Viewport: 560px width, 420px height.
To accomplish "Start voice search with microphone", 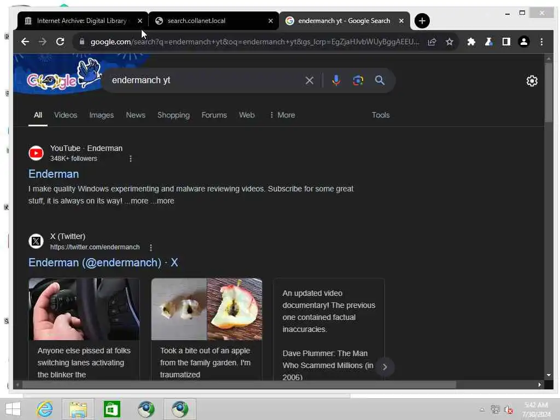I will pos(336,80).
